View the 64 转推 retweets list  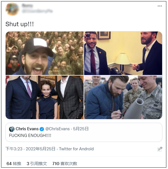(x=14, y=164)
